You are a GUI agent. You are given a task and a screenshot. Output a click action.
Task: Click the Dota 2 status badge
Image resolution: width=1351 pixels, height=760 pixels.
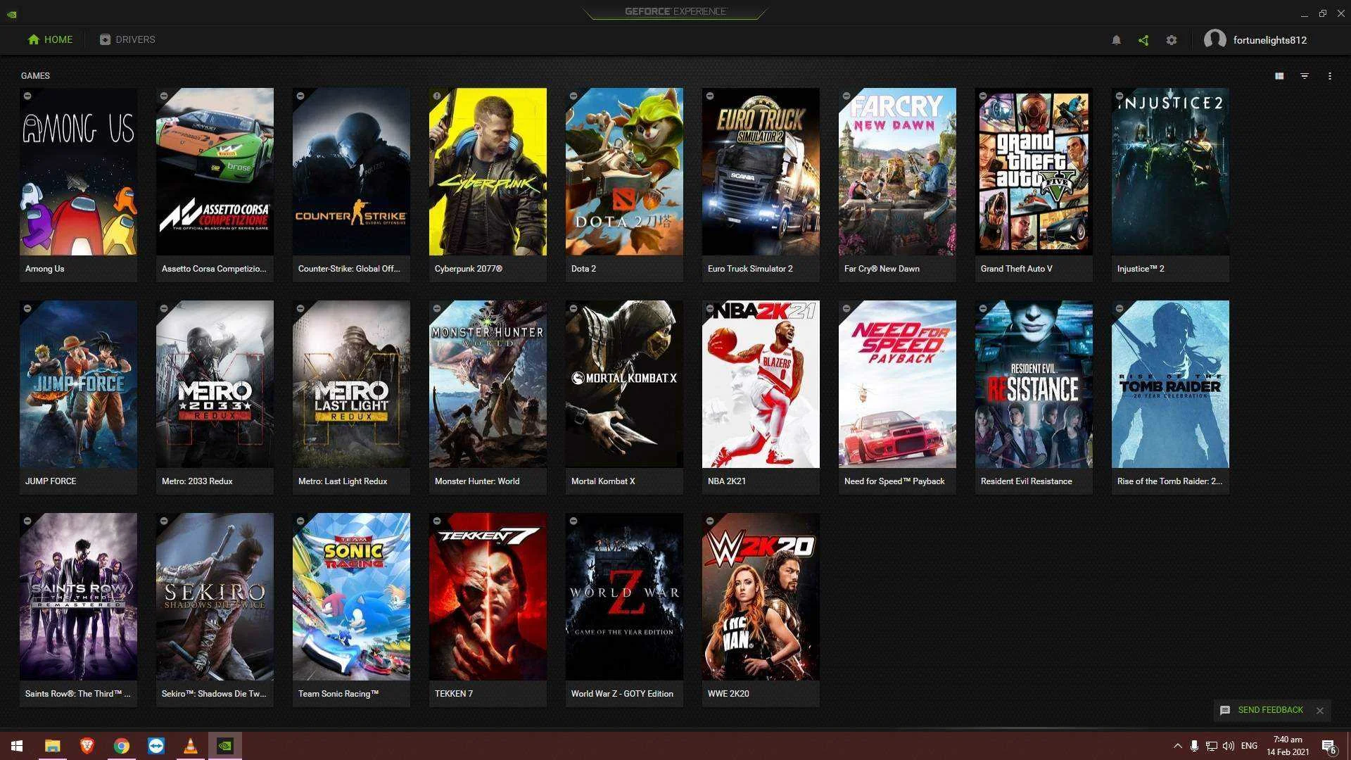(x=573, y=96)
